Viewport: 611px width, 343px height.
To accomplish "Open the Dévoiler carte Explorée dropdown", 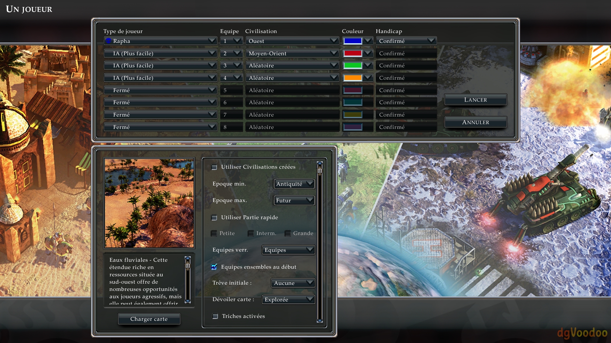I will pos(288,299).
